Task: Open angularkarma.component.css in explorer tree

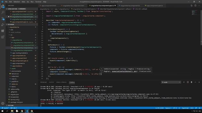Action: (x=23, y=43)
